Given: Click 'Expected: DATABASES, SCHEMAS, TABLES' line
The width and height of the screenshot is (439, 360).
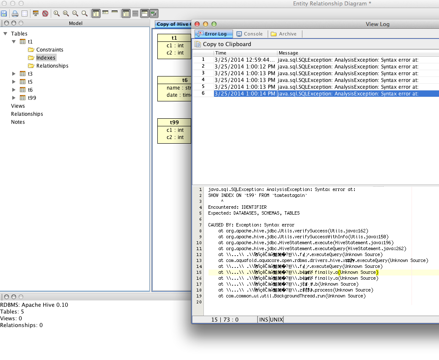Looking at the screenshot, I should 254,213.
